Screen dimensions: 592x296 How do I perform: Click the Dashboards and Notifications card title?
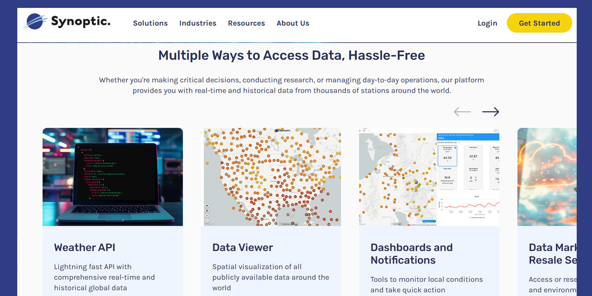411,254
